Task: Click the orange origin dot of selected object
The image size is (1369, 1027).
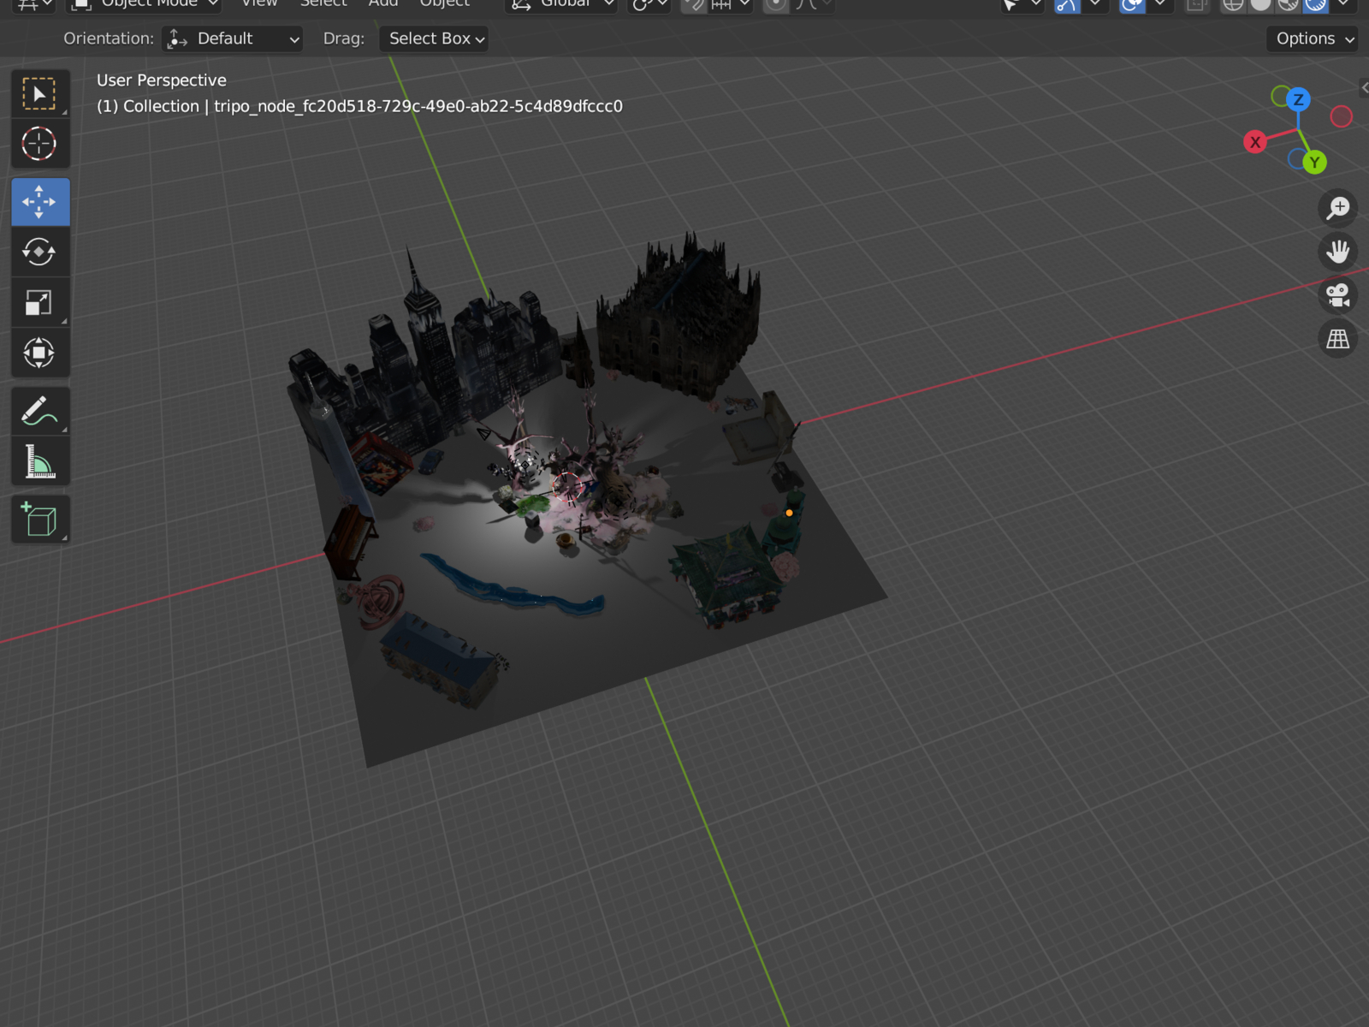Action: click(789, 513)
